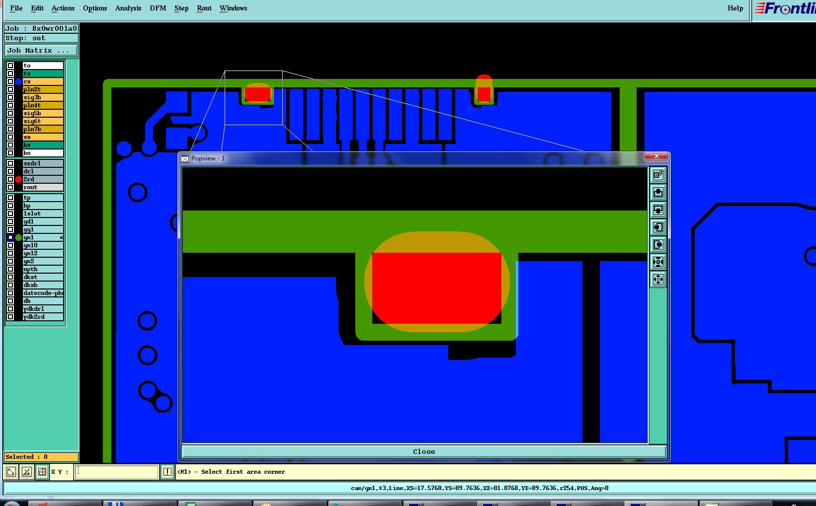Toggle the checkbox for layer rout
Screen dimensions: 816x506
[10, 187]
